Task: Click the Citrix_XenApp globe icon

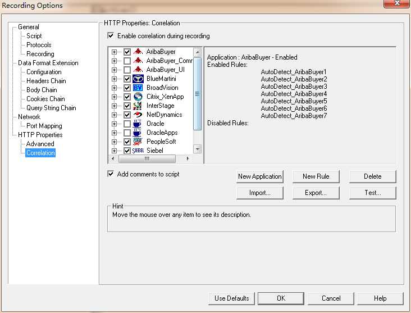Action: point(138,97)
